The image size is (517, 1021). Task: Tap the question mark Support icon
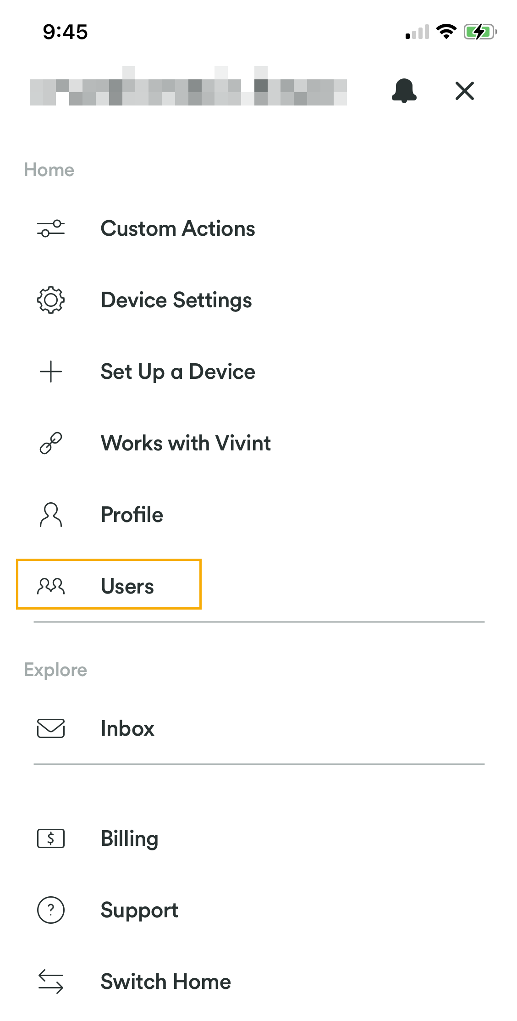(50, 910)
